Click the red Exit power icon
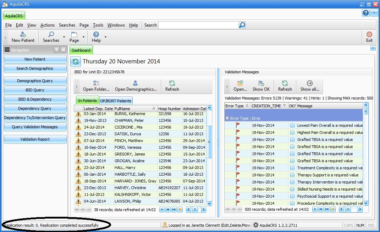The image size is (380, 232). pyautogui.click(x=369, y=35)
